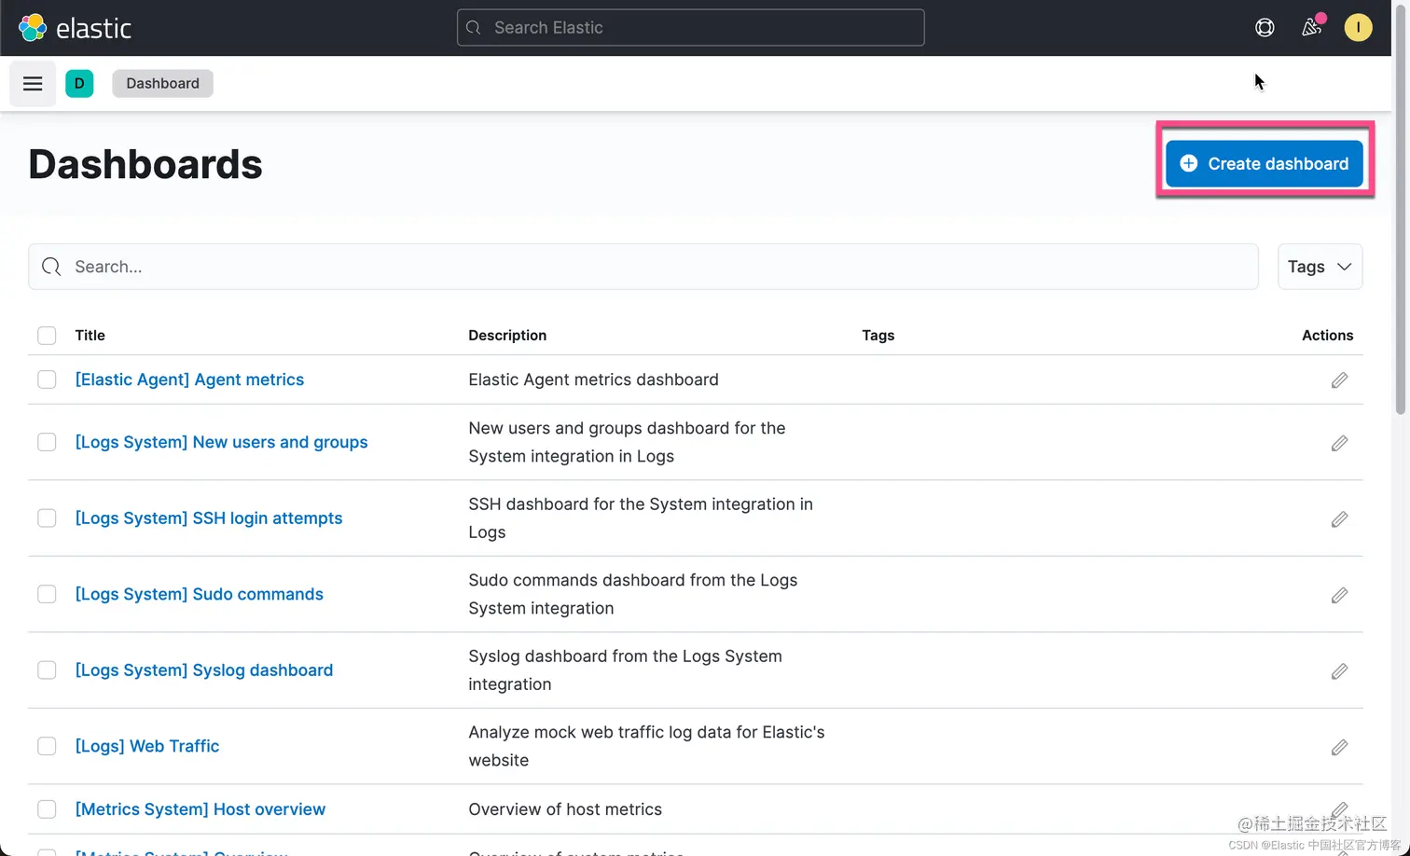Expand the Tags filter dropdown

1320,267
